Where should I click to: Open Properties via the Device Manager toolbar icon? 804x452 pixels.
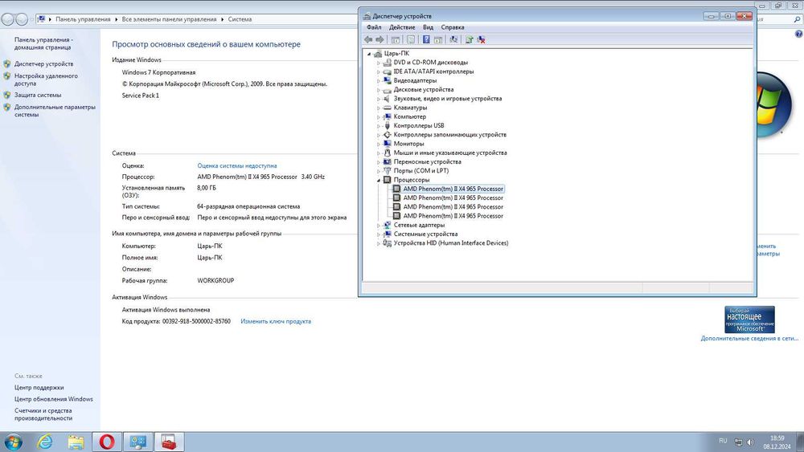click(411, 39)
